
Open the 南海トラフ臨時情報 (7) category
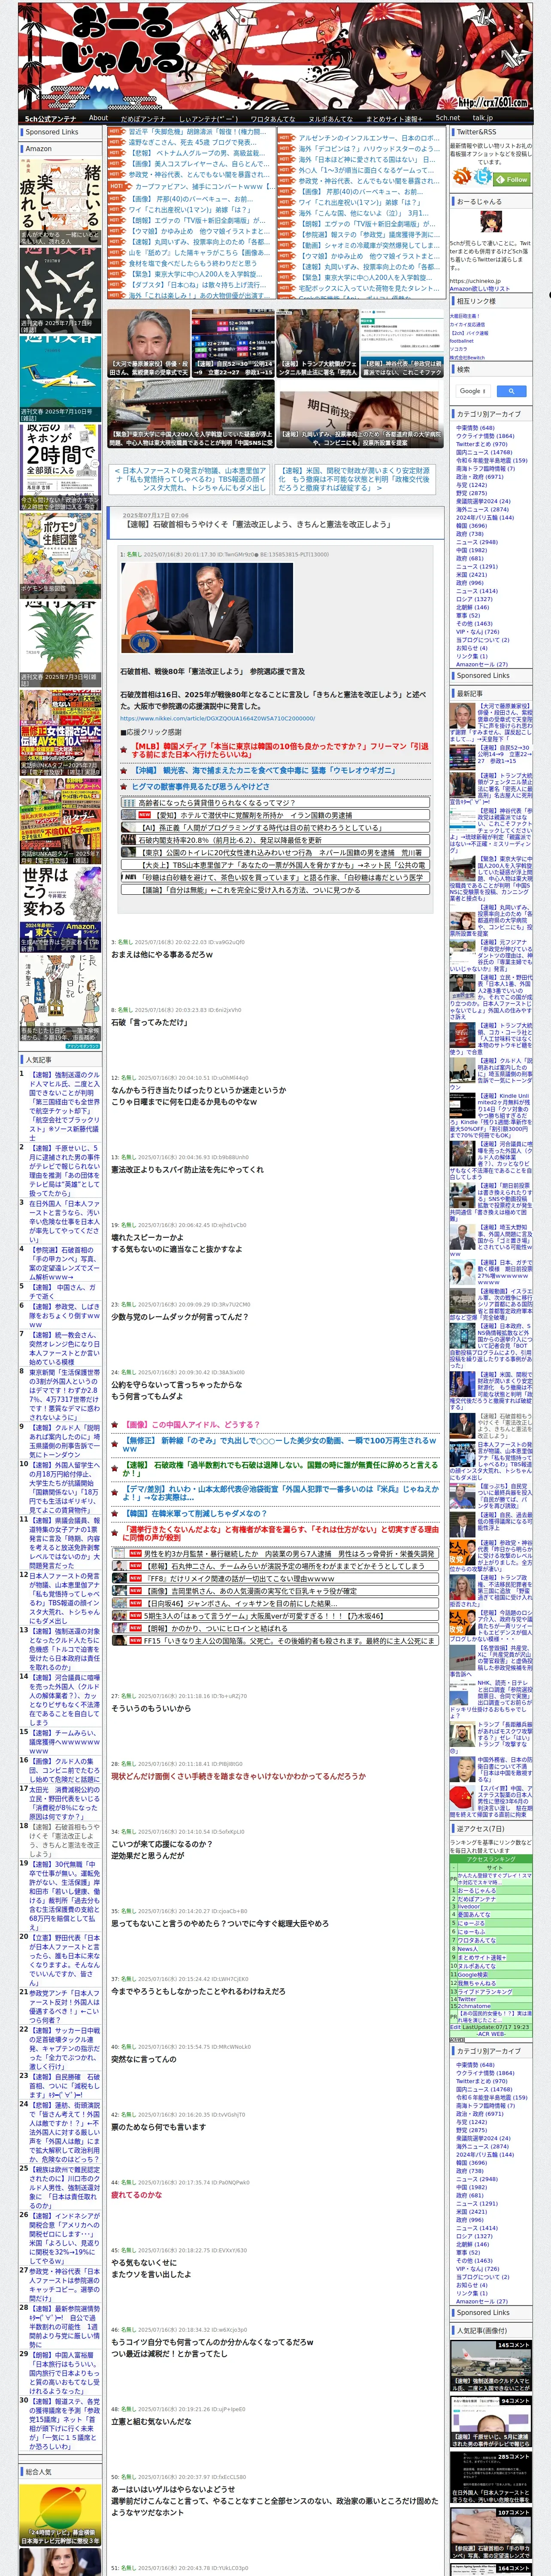[486, 468]
